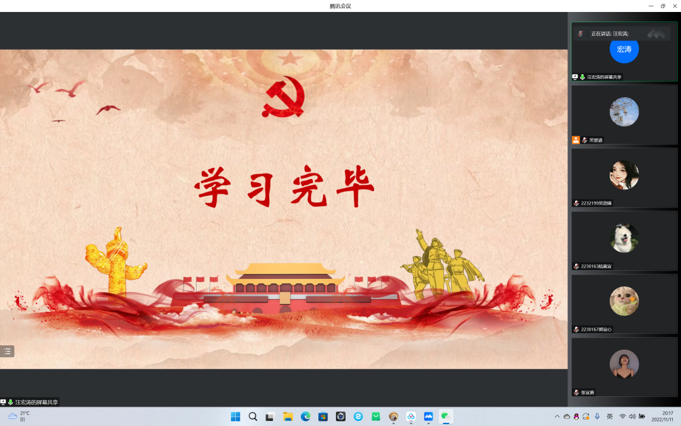Image resolution: width=681 pixels, height=426 pixels.
Task: Open Microsoft Store in the taskbar
Action: pos(323,417)
